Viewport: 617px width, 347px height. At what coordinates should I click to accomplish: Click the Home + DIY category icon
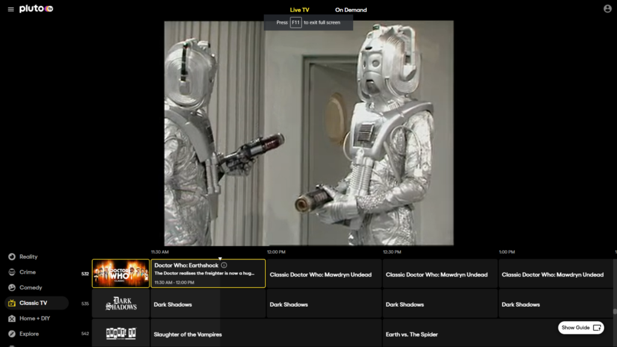pyautogui.click(x=12, y=318)
